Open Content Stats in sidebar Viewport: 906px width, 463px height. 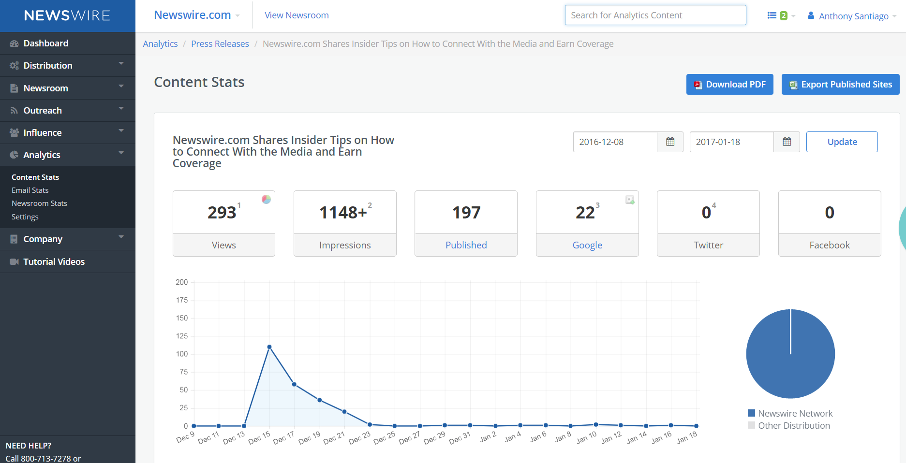click(x=35, y=177)
